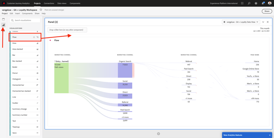Image resolution: width=274 pixels, height=138 pixels.
Task: Collapse Panel (2) with the chevron
Action: (263, 22)
